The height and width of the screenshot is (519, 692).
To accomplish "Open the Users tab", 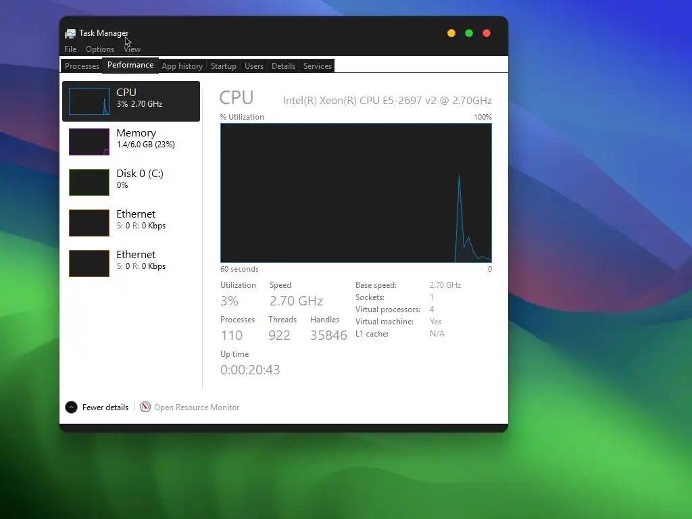I will click(x=254, y=66).
